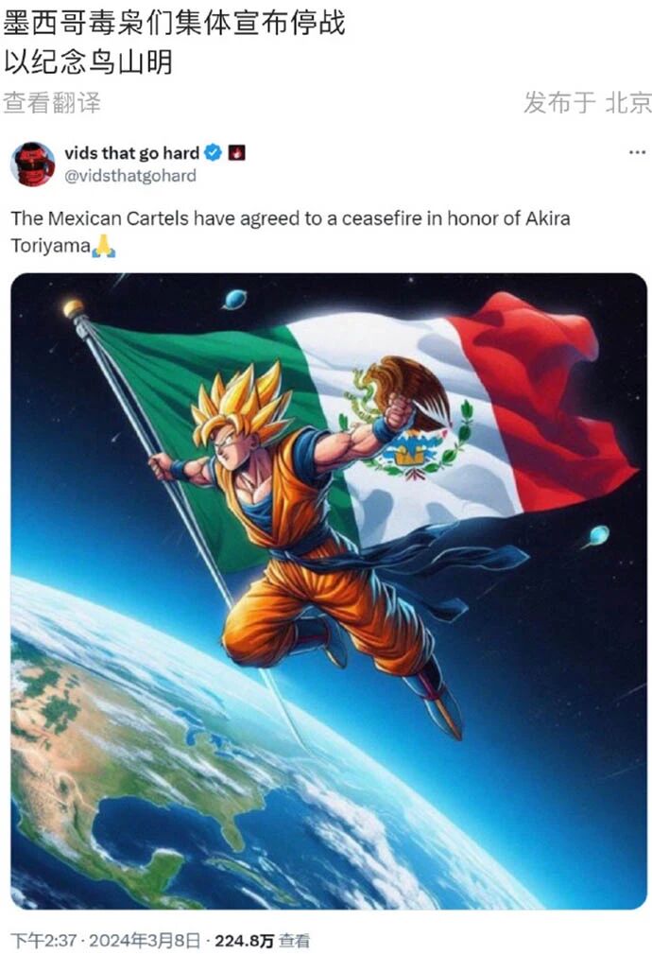
Task: Open the @vidsthatgohard handle link
Action: point(130,176)
